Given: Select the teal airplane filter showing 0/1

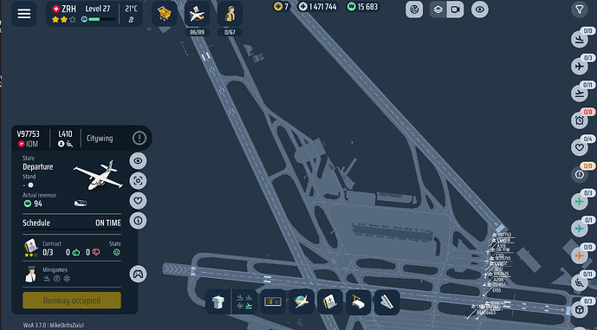Looking at the screenshot, I should pos(579,229).
